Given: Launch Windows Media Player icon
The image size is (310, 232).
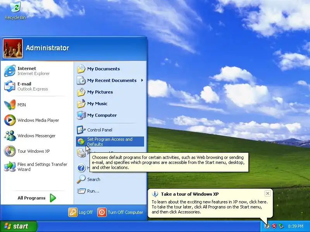Looking at the screenshot, I should (x=10, y=120).
